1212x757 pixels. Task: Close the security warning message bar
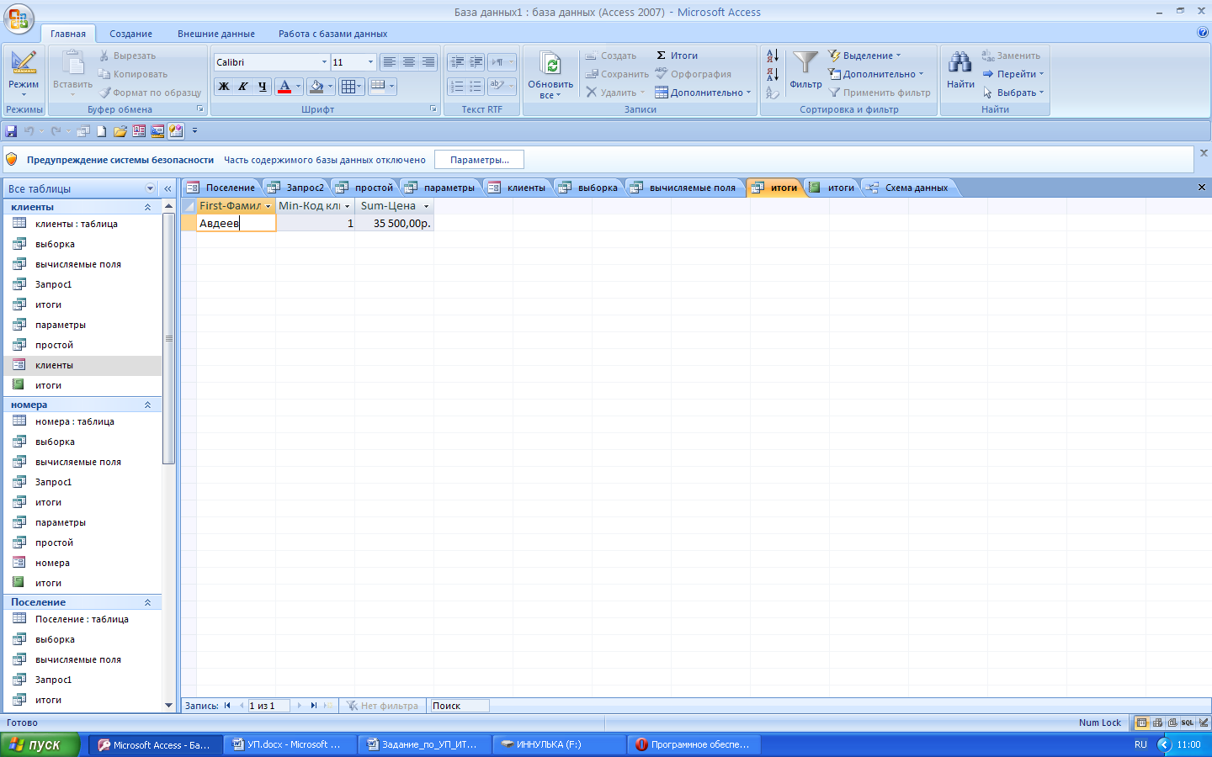pyautogui.click(x=1204, y=153)
